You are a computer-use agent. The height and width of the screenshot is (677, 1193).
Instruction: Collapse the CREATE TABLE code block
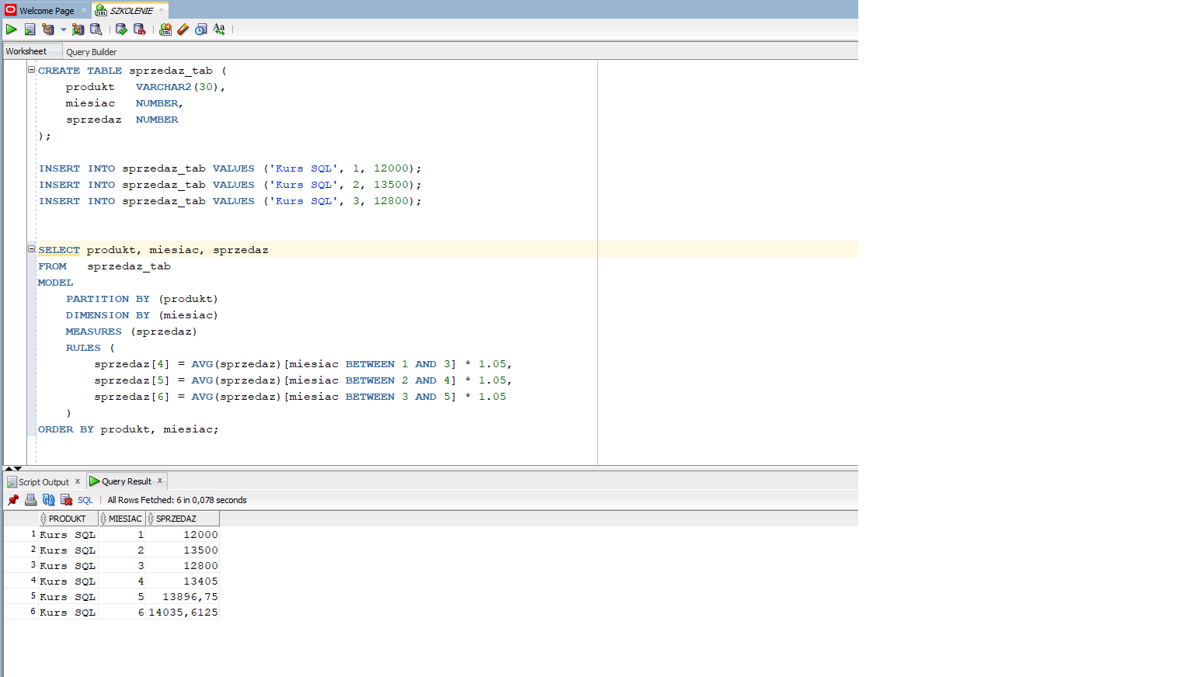point(32,70)
